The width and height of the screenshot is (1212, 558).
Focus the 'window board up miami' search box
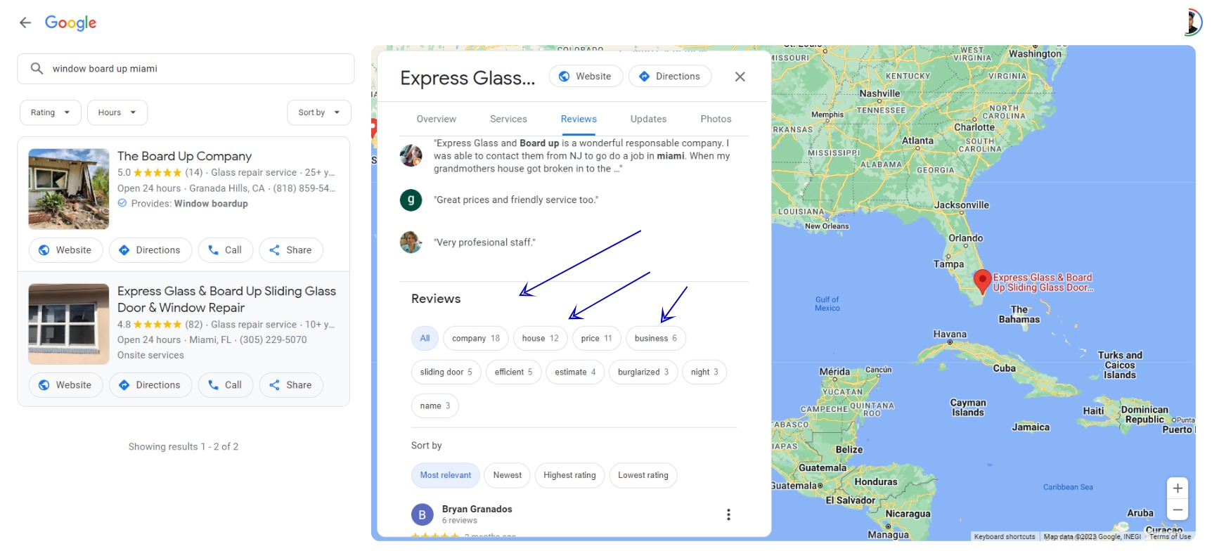click(186, 69)
